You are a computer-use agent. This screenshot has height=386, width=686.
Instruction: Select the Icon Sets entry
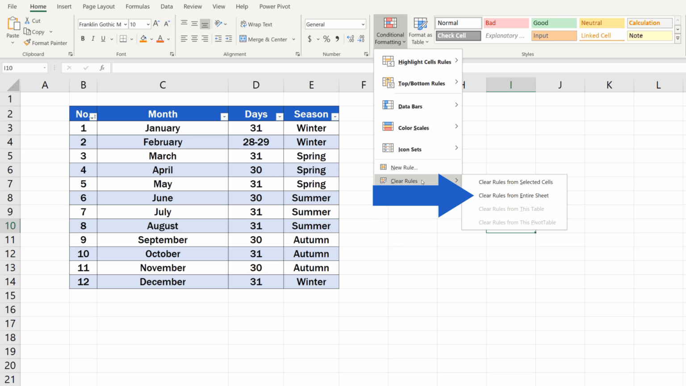[x=410, y=149]
